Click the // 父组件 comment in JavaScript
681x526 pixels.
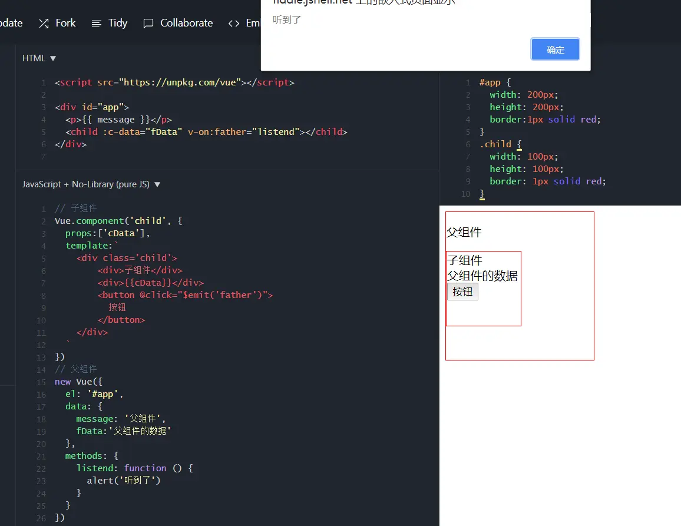coord(76,369)
